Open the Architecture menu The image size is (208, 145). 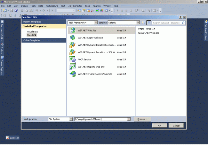click(x=52, y=6)
